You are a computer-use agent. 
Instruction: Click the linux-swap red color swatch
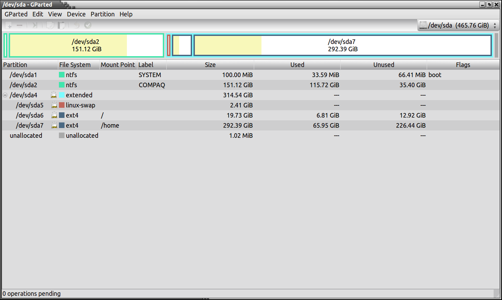click(x=62, y=105)
